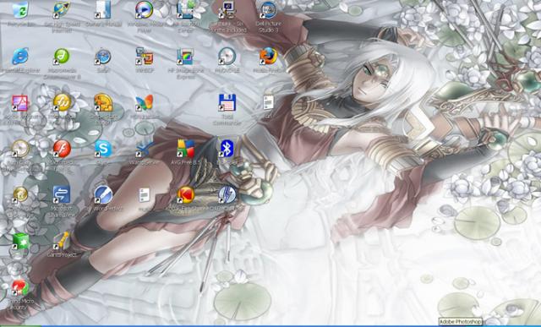Screen dimensions: 541x327
Task: Open the Bluetooth desktop icon
Action: [x=227, y=149]
